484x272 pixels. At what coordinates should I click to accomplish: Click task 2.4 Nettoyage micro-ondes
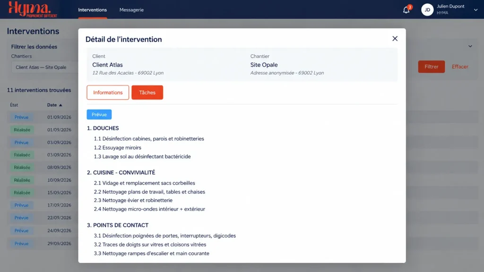tap(149, 209)
